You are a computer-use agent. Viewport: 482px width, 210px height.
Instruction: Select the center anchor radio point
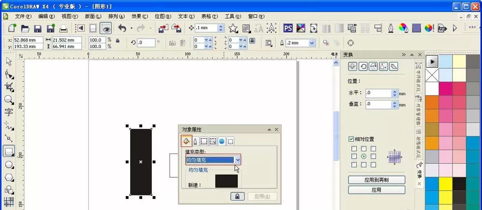coord(363,156)
